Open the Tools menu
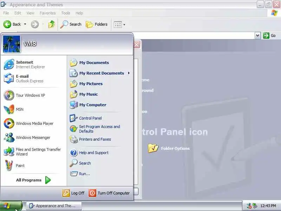Image resolution: width=281 pixels, height=211 pixels. [x=66, y=13]
